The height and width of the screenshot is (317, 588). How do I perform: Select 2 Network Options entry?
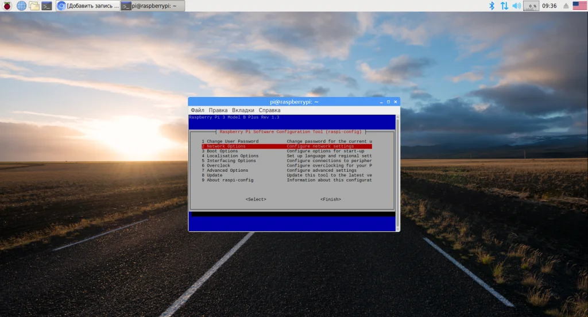point(287,146)
